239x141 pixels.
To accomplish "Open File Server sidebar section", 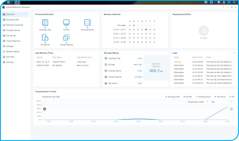I will [x=15, y=35].
